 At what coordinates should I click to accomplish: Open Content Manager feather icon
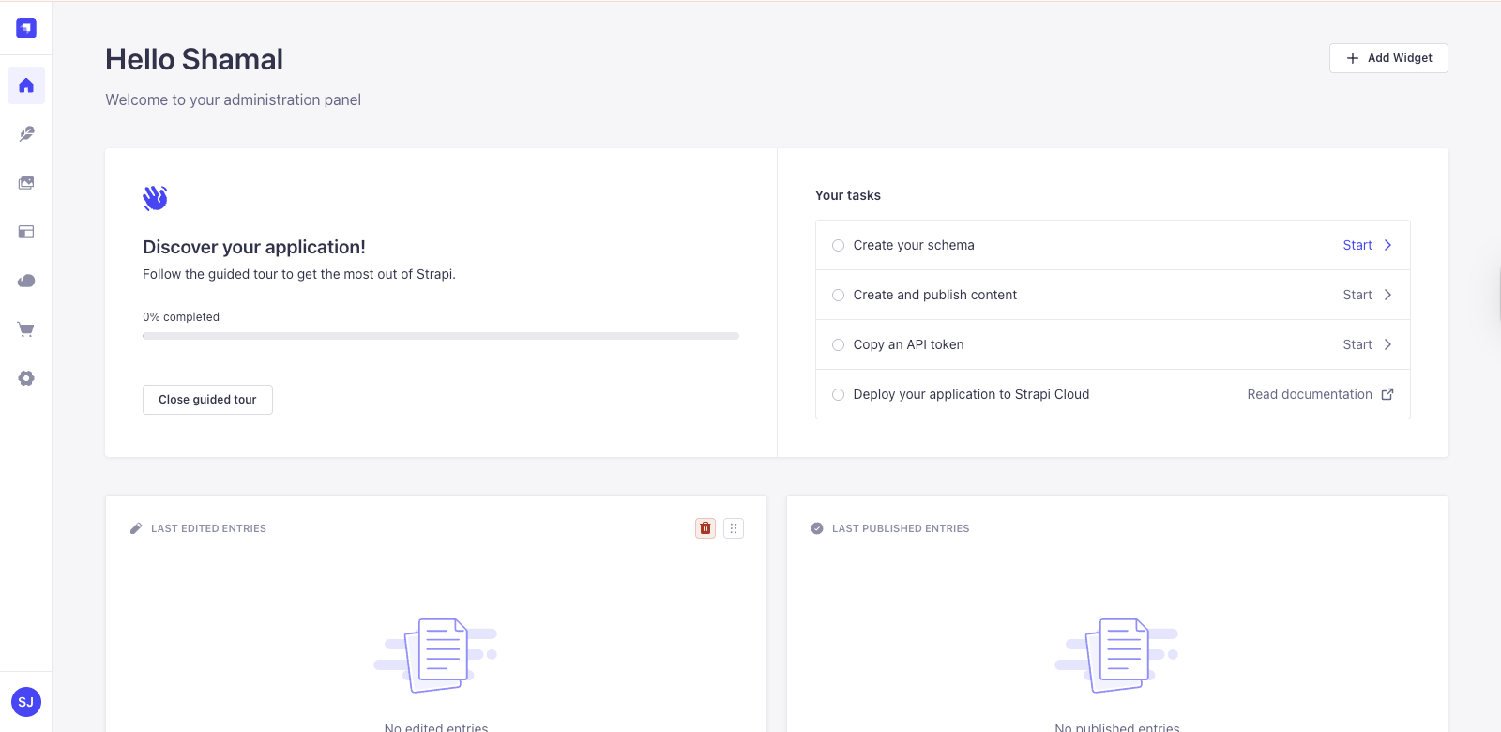(x=26, y=134)
